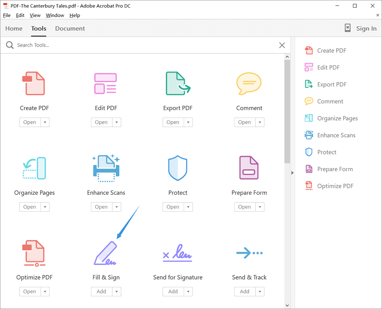Expand the dropdown arrow beside Create PDF Open
Image resolution: width=382 pixels, height=309 pixels.
point(45,122)
